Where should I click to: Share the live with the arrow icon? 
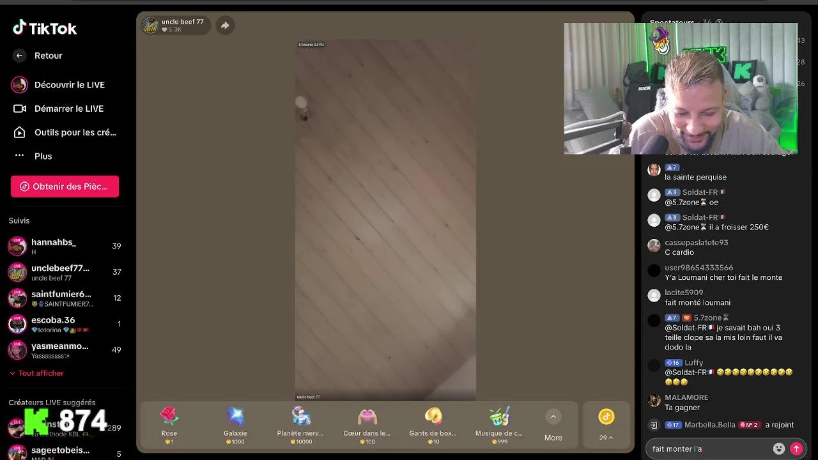pos(225,26)
